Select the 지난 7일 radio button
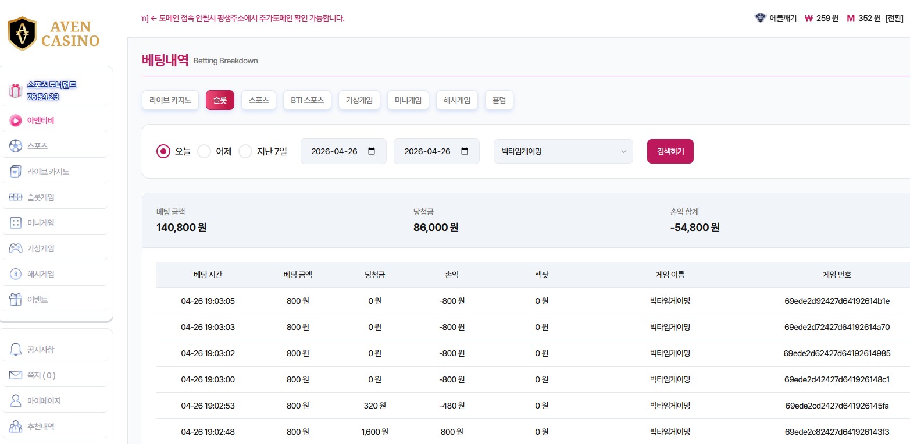 click(245, 151)
